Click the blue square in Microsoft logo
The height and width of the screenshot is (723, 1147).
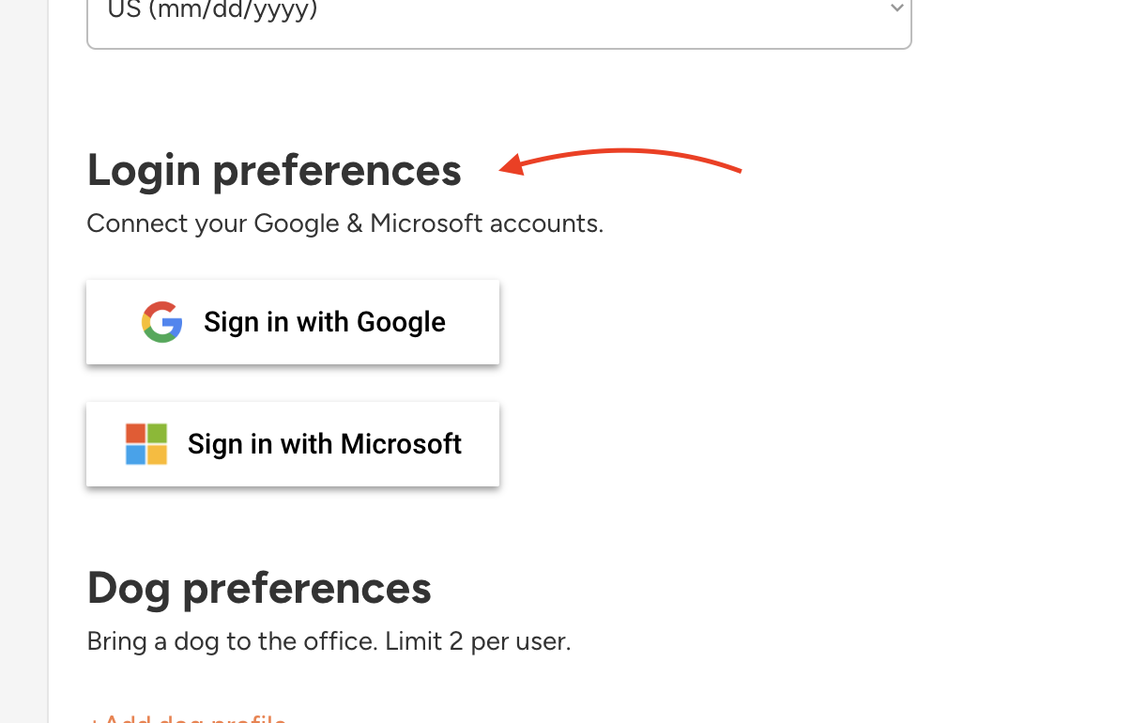pyautogui.click(x=136, y=454)
